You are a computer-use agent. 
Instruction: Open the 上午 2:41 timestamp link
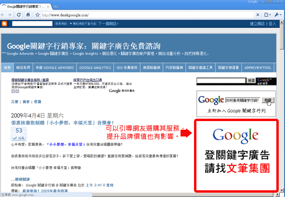tap(94, 185)
